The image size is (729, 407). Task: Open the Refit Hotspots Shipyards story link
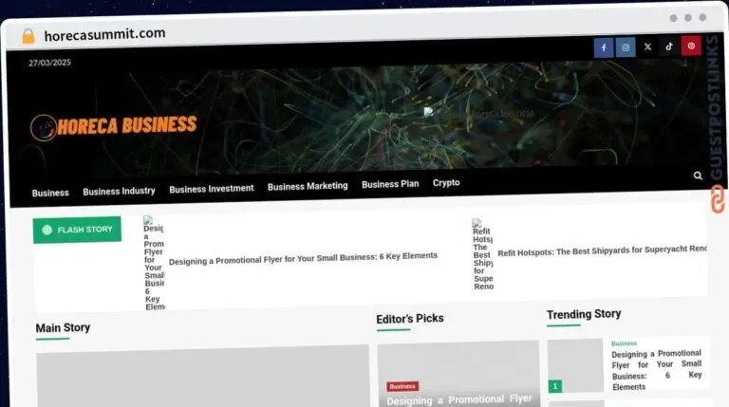(602, 250)
